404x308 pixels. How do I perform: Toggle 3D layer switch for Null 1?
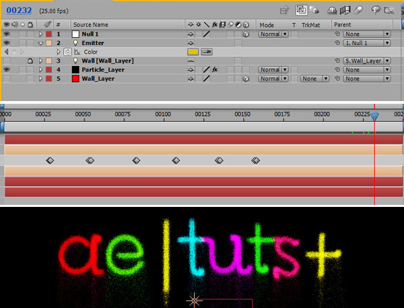246,34
